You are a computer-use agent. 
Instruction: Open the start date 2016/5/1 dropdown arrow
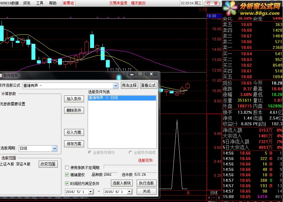point(91,192)
